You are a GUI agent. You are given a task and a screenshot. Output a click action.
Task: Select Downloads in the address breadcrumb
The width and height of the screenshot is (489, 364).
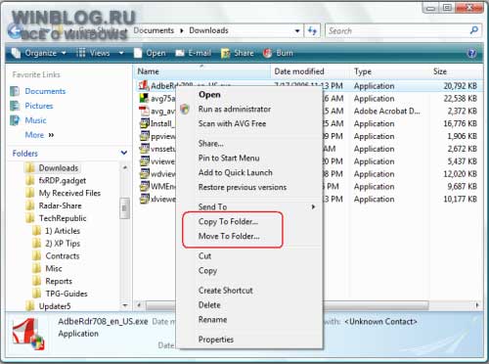coord(208,30)
